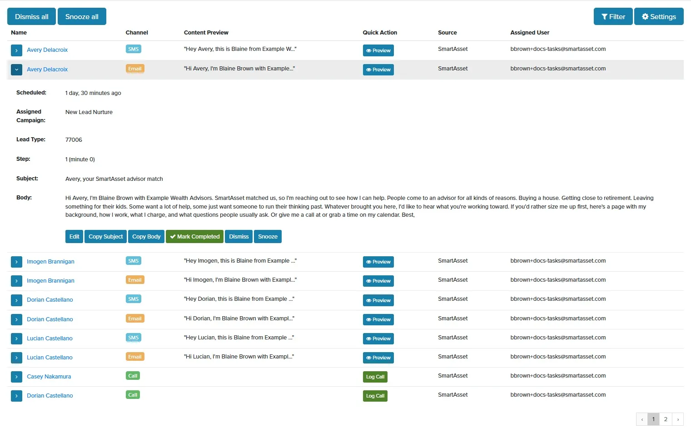Screen dimensions: 691x433
Task: Preview Avery Delacroix's SMS message
Action: [378, 50]
